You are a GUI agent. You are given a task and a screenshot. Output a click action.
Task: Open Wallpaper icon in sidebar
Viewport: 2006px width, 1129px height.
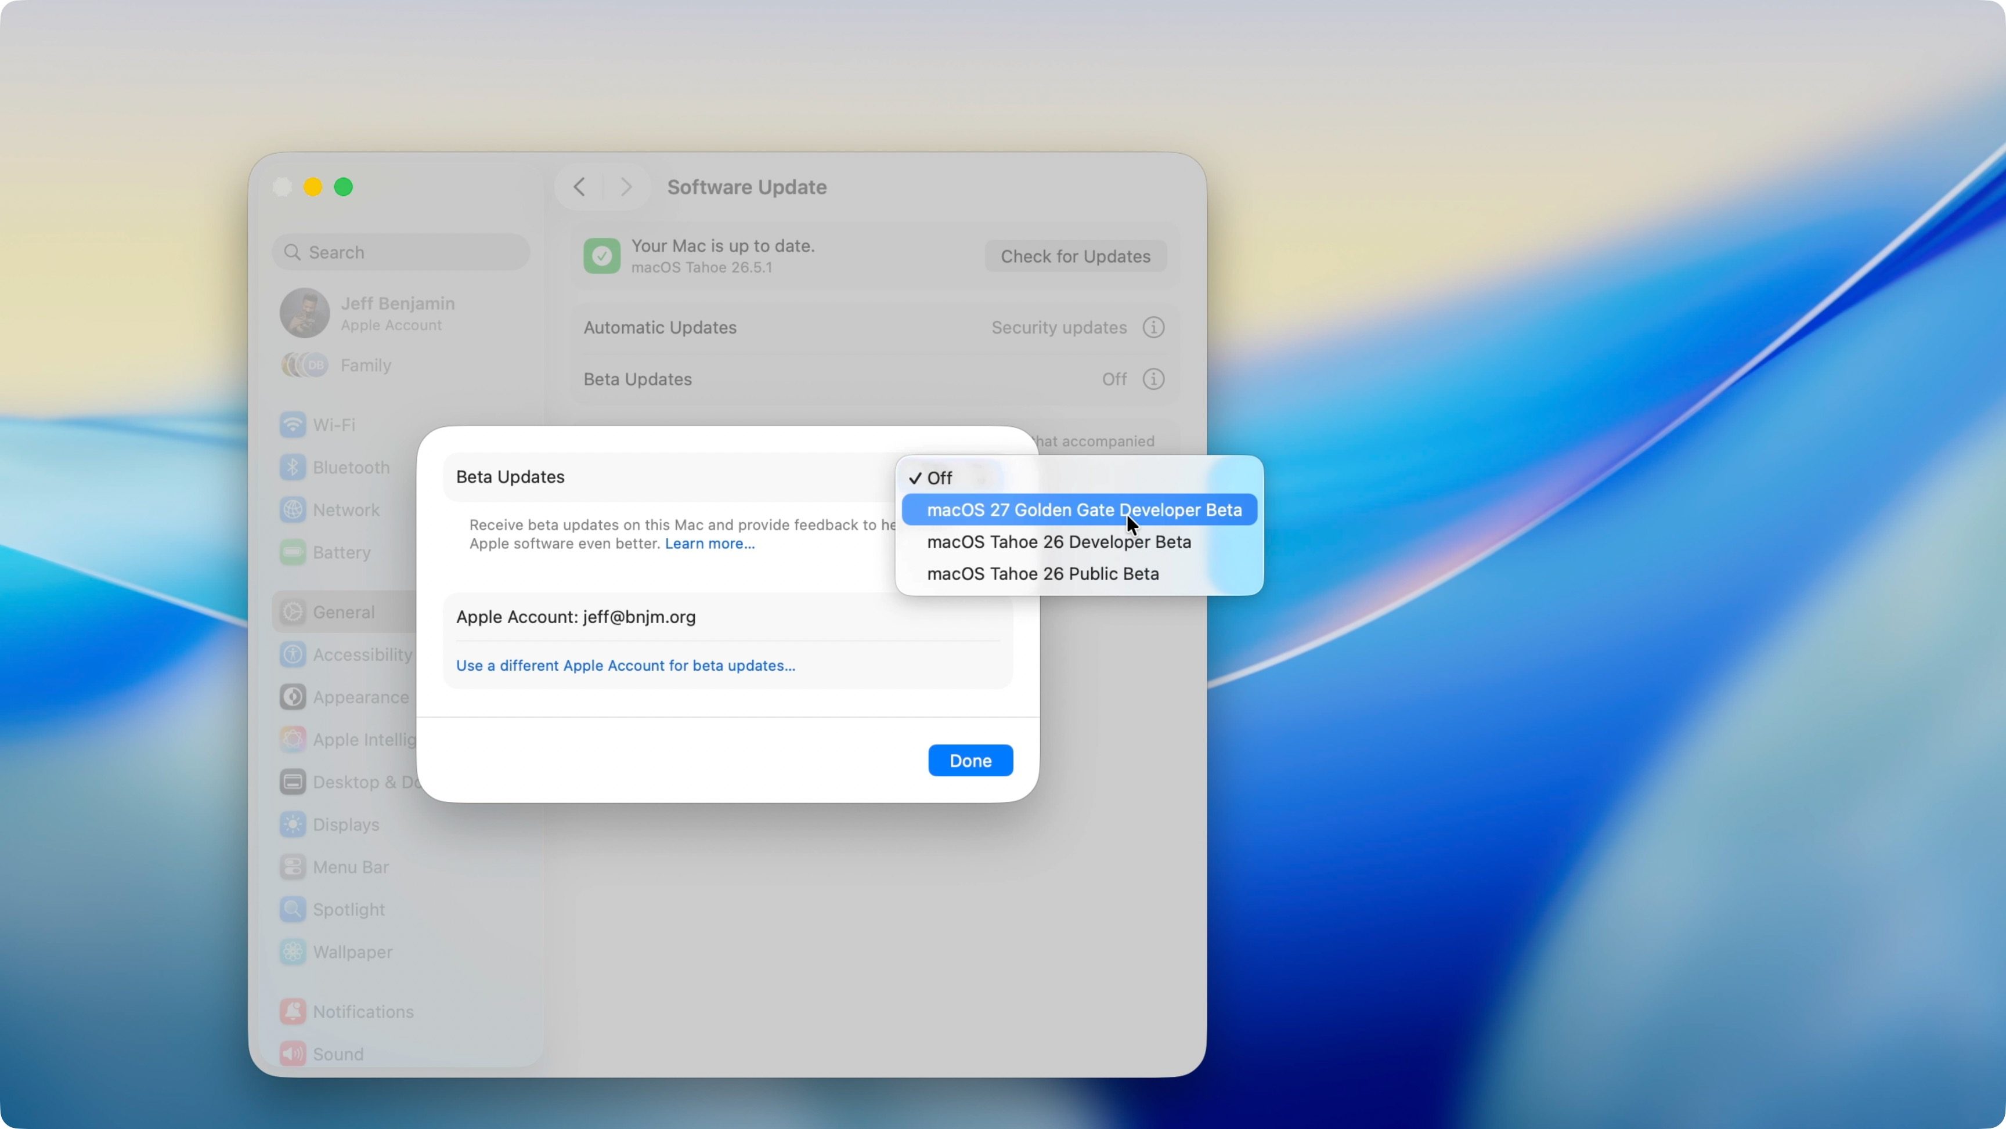(293, 951)
